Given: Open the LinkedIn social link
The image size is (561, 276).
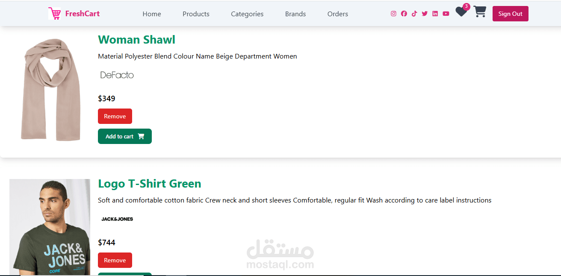Looking at the screenshot, I should click(435, 14).
